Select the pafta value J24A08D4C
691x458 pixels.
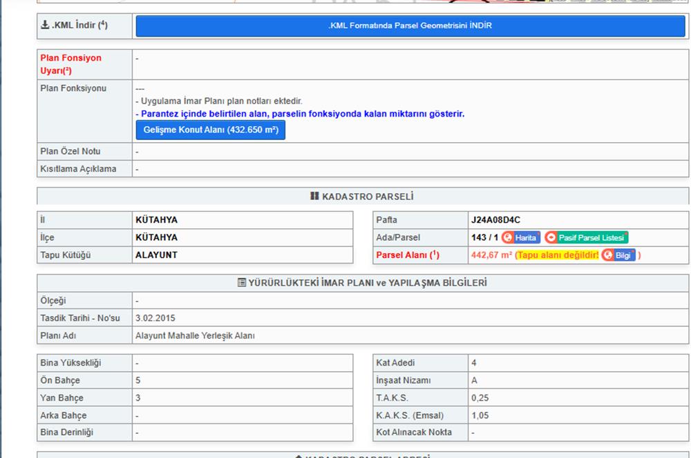tap(495, 220)
